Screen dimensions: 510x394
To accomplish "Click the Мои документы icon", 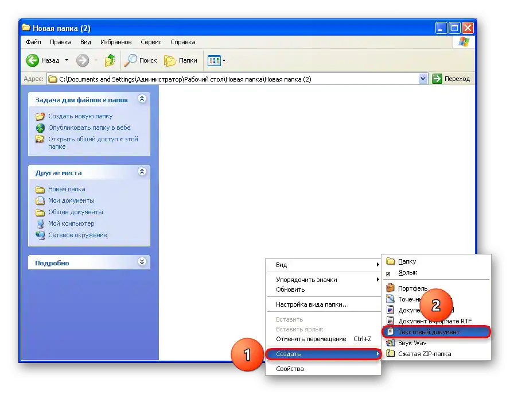I will (x=40, y=200).
